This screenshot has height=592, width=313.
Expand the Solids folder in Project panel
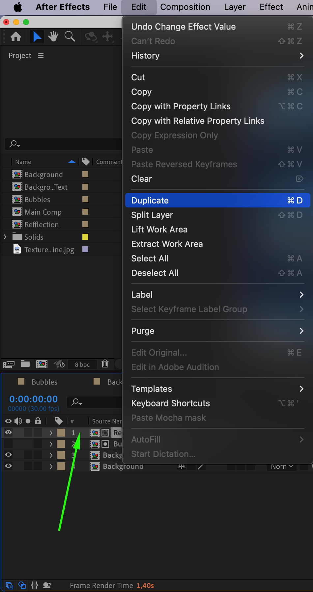(5, 237)
